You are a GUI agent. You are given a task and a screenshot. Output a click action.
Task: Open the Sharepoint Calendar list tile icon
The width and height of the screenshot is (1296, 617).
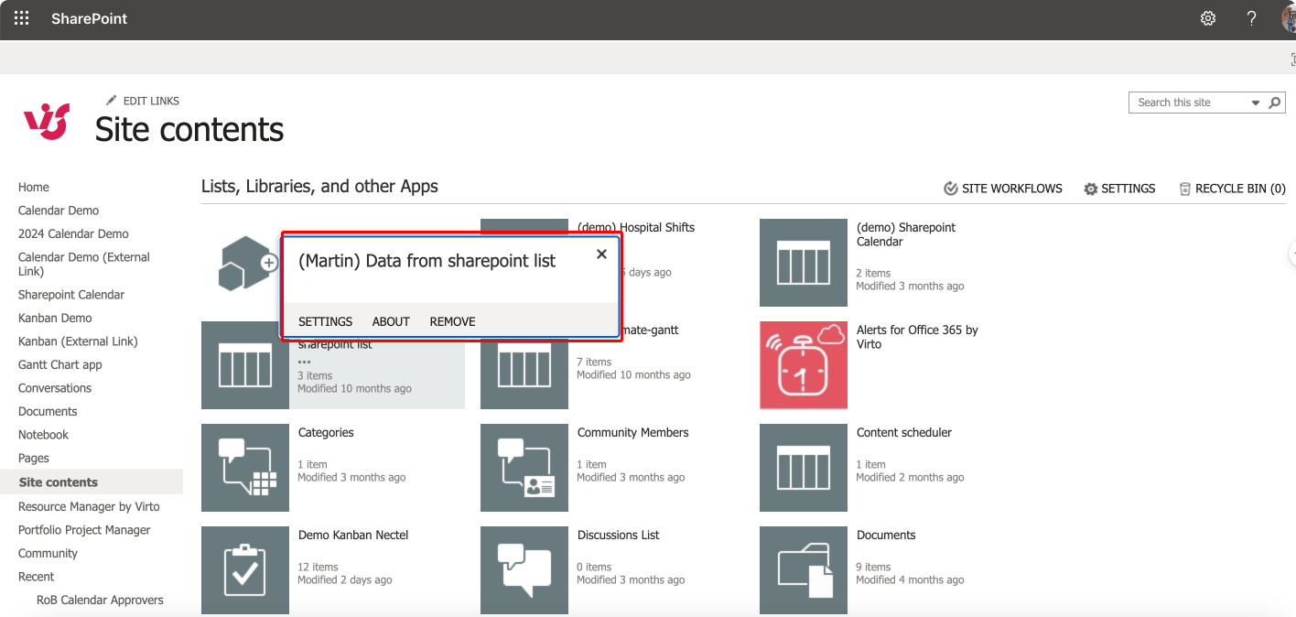coord(804,263)
